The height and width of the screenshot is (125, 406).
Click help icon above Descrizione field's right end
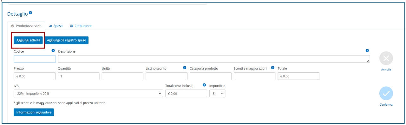pos(367,50)
